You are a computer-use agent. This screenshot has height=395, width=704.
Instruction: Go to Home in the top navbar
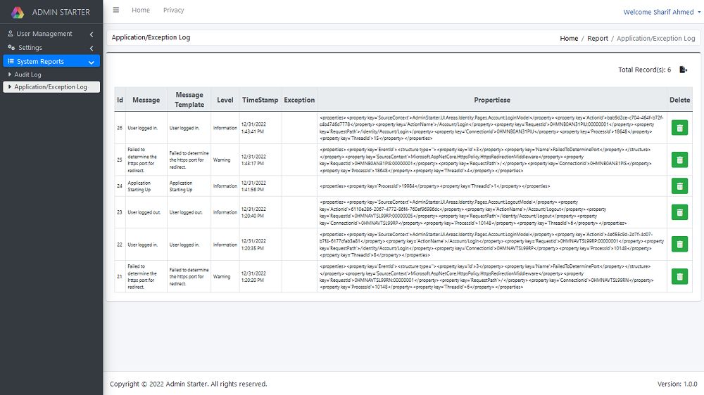click(x=141, y=10)
